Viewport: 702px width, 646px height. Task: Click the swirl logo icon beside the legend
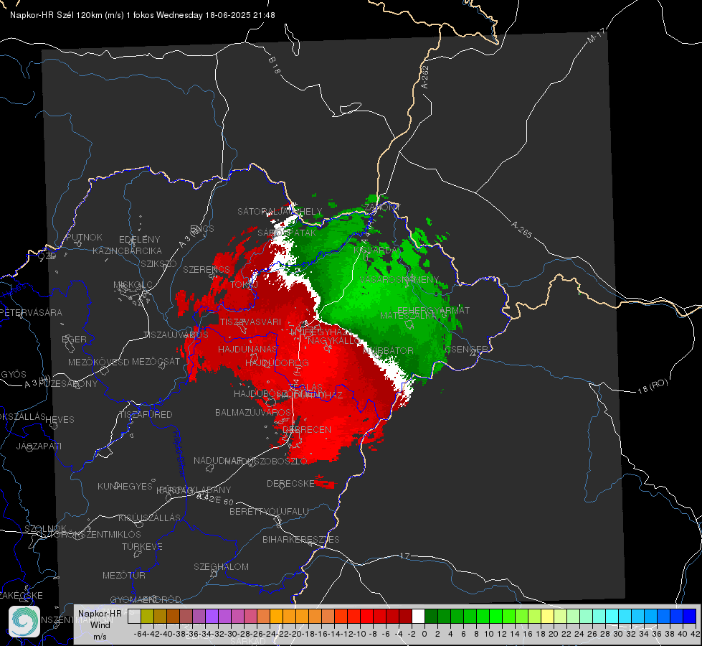click(x=24, y=622)
